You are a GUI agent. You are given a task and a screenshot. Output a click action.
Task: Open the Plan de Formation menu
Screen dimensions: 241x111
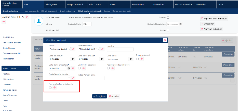point(184,4)
